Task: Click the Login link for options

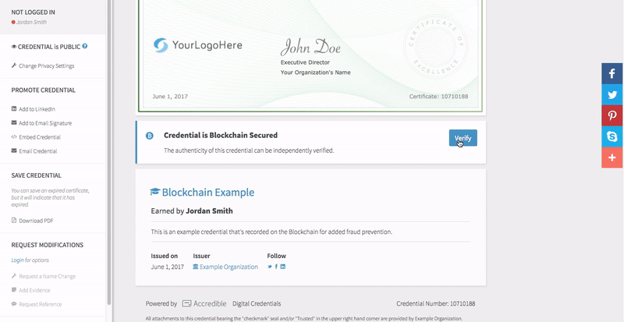Action: 17,260
